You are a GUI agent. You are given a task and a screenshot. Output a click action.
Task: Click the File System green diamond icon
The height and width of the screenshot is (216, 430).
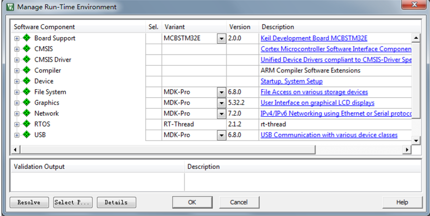click(x=26, y=92)
